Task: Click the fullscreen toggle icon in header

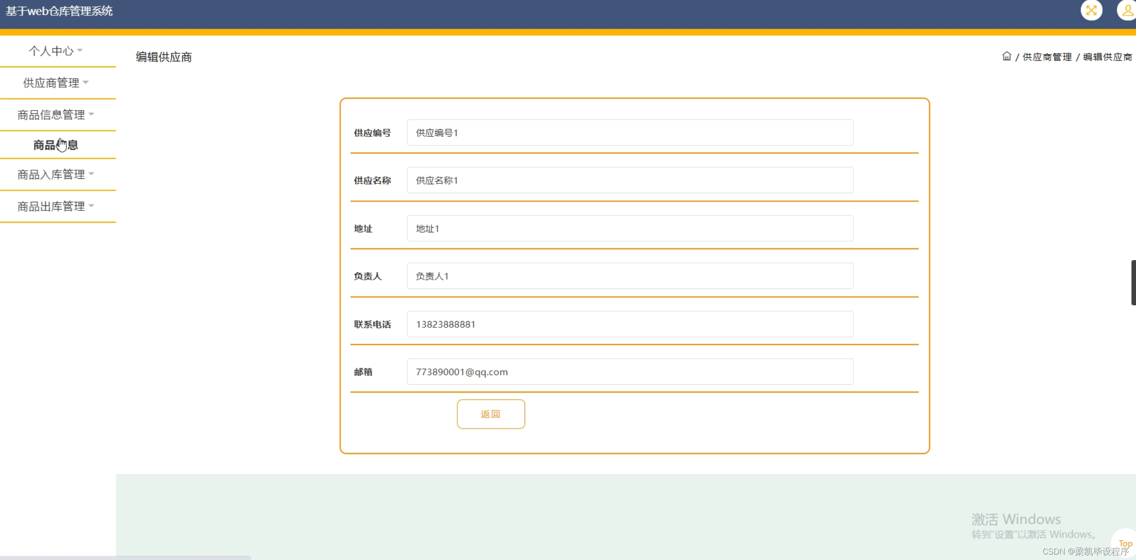Action: coord(1091,10)
